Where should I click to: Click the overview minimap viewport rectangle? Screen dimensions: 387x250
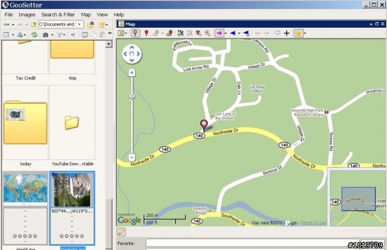click(x=359, y=199)
